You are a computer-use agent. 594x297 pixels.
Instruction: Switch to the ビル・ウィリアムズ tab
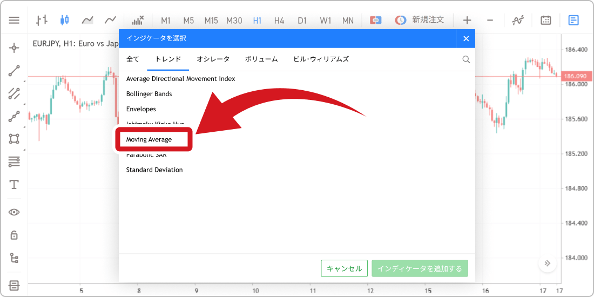point(321,59)
